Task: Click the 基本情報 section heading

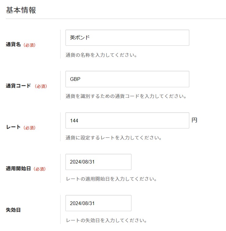Action: pos(21,10)
